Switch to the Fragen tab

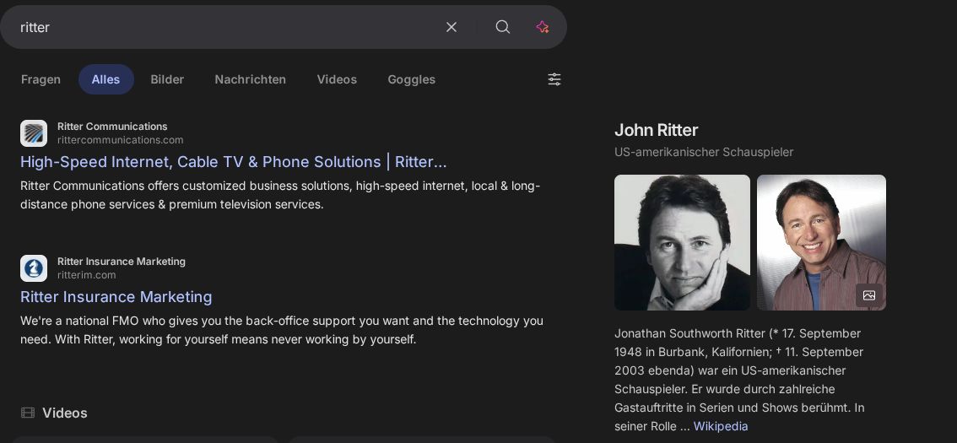41,79
